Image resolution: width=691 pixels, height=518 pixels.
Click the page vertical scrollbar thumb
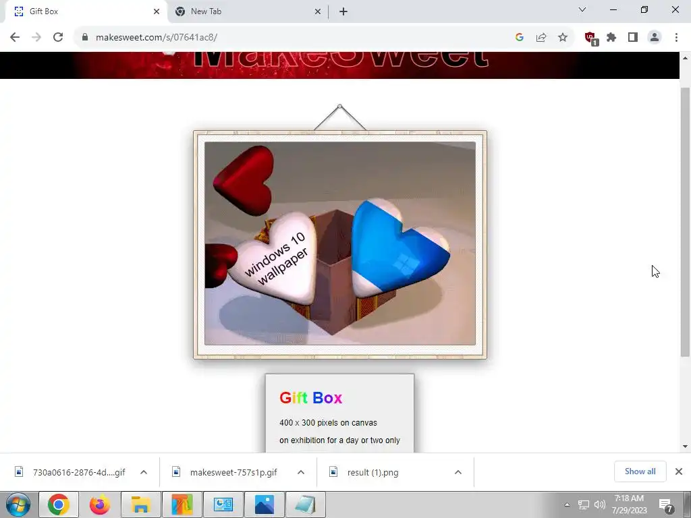[x=685, y=221]
